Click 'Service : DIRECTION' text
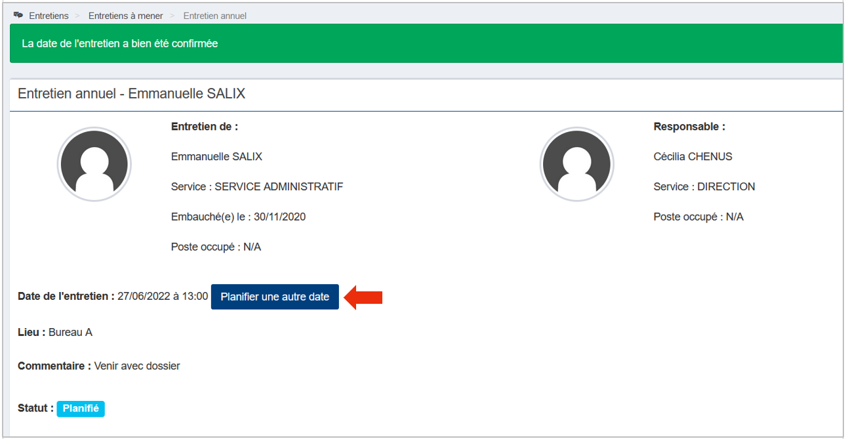 click(x=704, y=187)
